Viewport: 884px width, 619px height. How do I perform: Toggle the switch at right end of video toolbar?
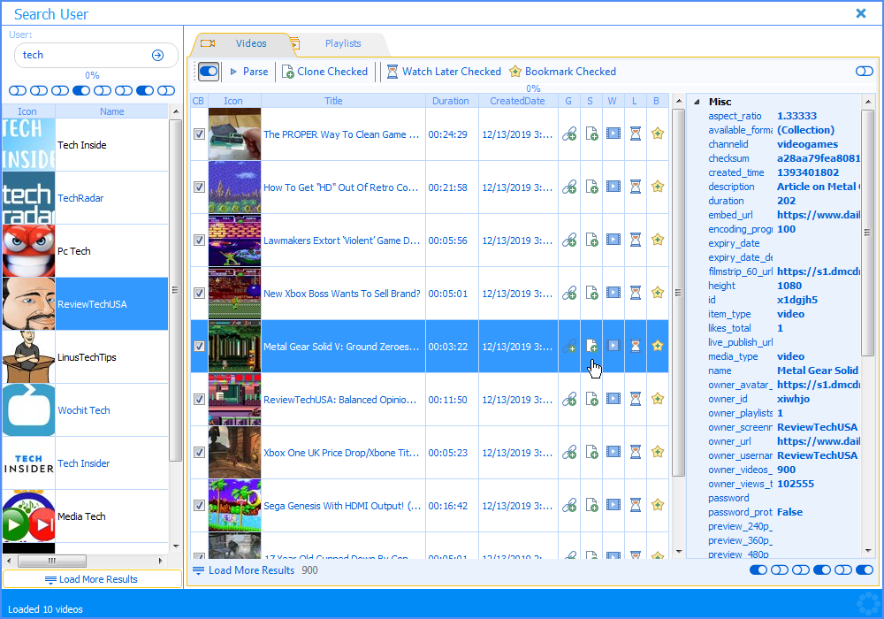(865, 71)
